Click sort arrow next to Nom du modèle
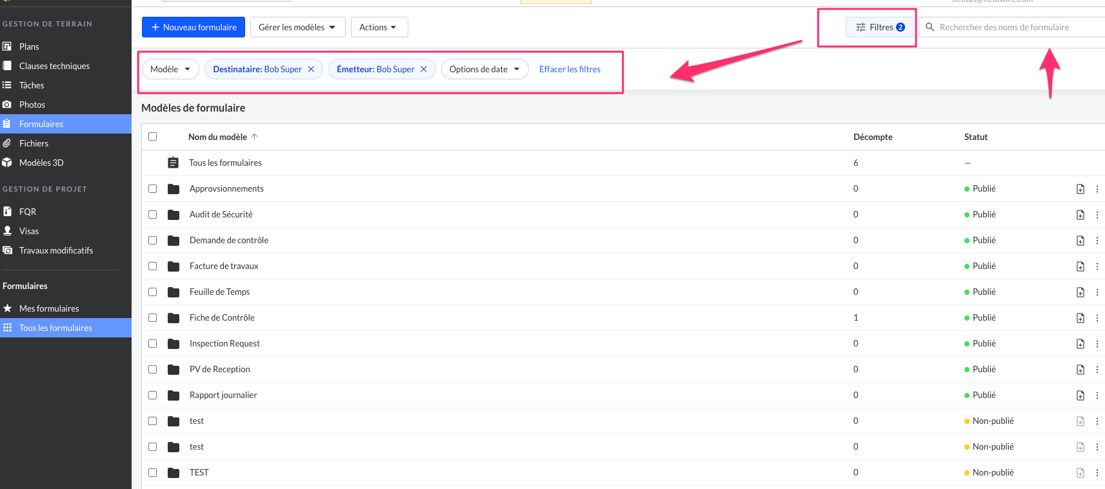Screen dimensions: 1105x489 [x=255, y=137]
